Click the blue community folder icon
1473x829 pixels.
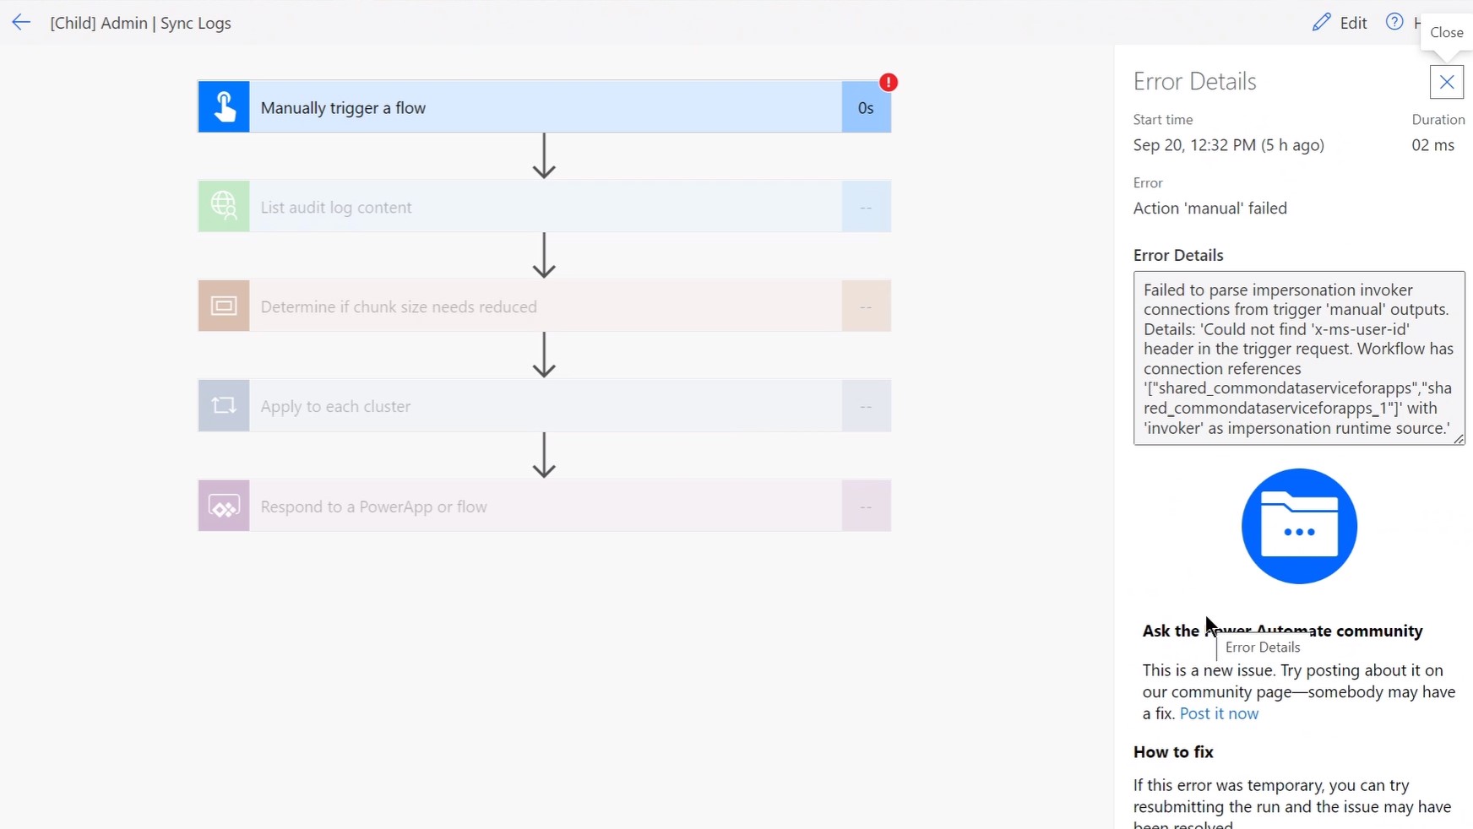click(x=1298, y=526)
